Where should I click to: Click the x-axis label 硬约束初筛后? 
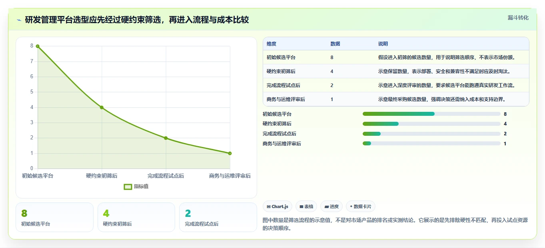[x=102, y=176]
